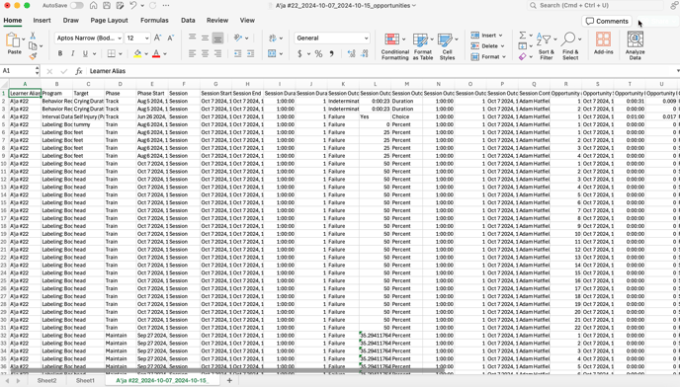680x387 pixels.
Task: Toggle Bold formatting
Action: point(60,53)
